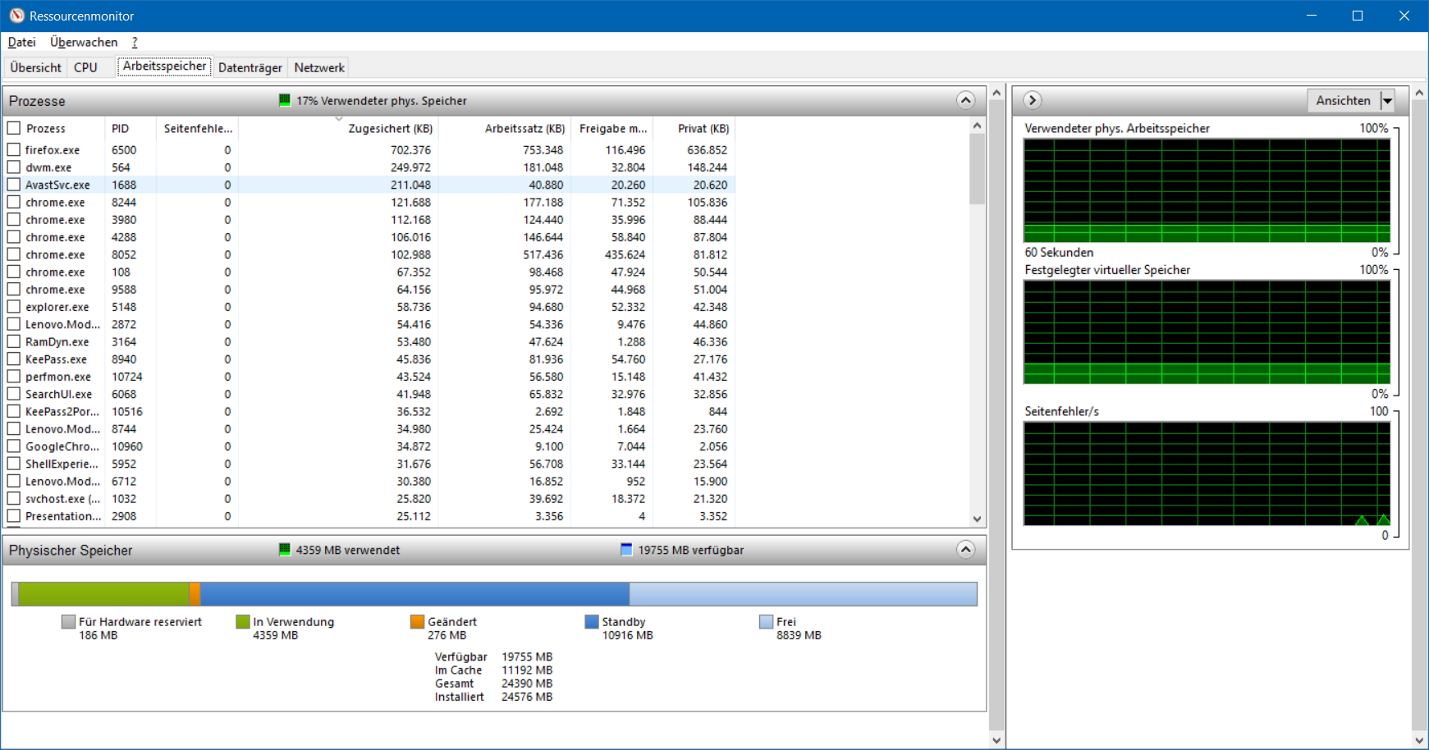1429x750 pixels.
Task: Switch to the Übersicht tab
Action: (x=36, y=67)
